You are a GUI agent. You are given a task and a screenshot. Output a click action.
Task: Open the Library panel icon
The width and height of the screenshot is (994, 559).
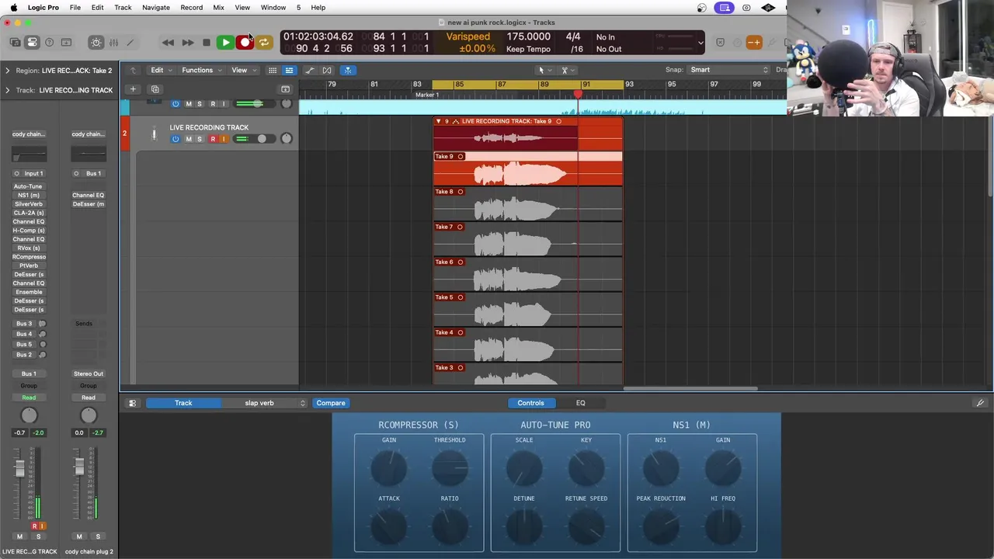[x=15, y=43]
